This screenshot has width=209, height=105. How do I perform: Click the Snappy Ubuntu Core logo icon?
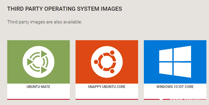[107, 62]
